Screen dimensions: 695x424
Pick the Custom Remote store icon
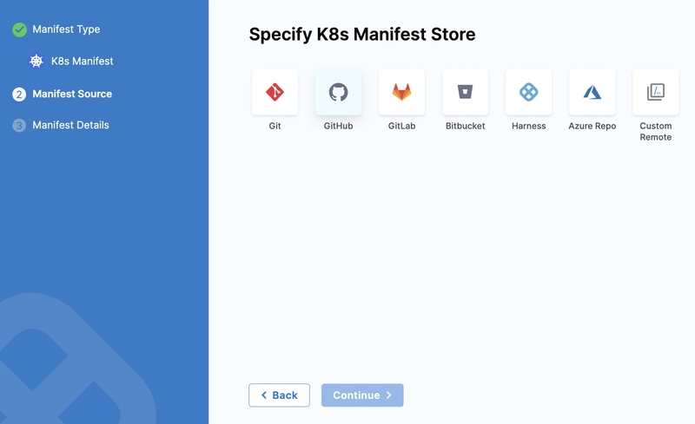pos(656,92)
